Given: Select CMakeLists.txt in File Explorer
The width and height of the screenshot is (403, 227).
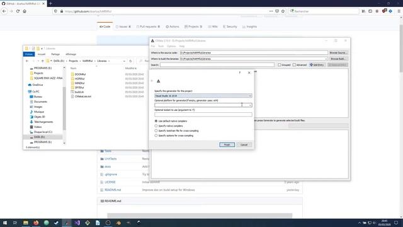Looking at the screenshot, I should 82,96.
